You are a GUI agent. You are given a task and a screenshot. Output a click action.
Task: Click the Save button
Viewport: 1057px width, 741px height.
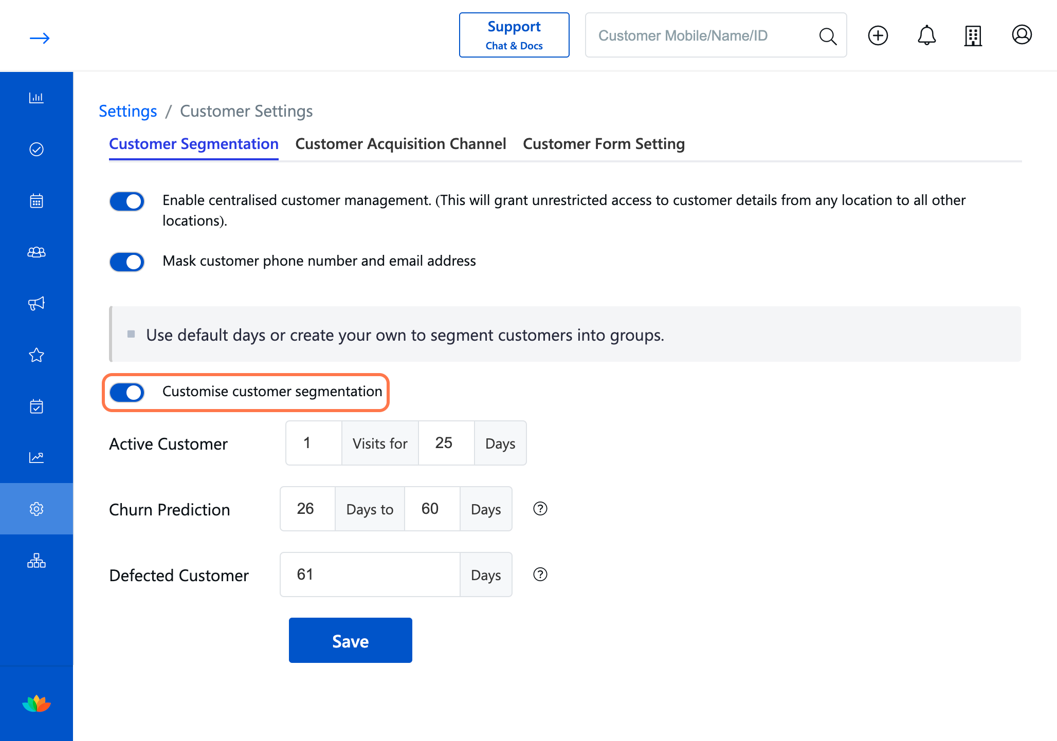351,640
